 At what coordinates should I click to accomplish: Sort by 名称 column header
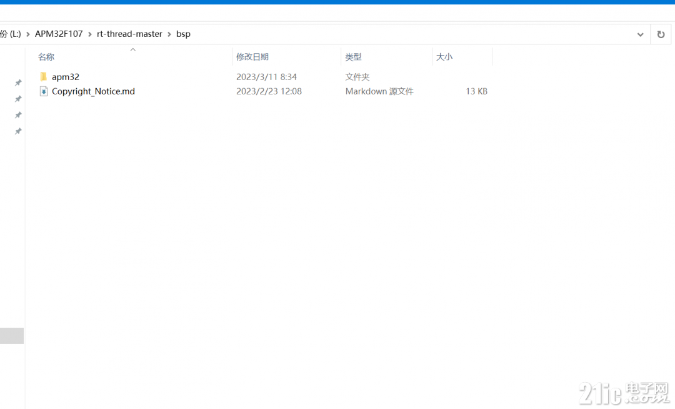[46, 57]
